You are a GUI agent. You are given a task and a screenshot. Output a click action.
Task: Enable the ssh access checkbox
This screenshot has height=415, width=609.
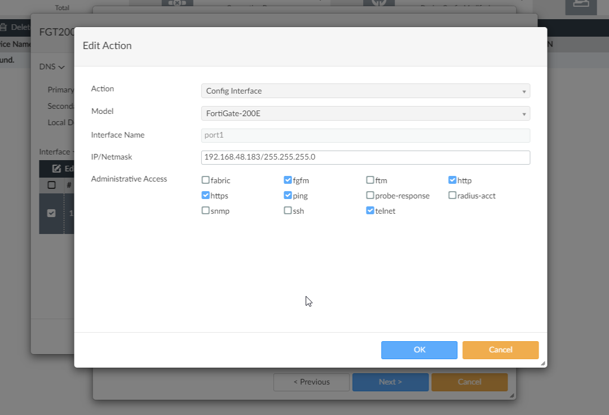coord(288,210)
